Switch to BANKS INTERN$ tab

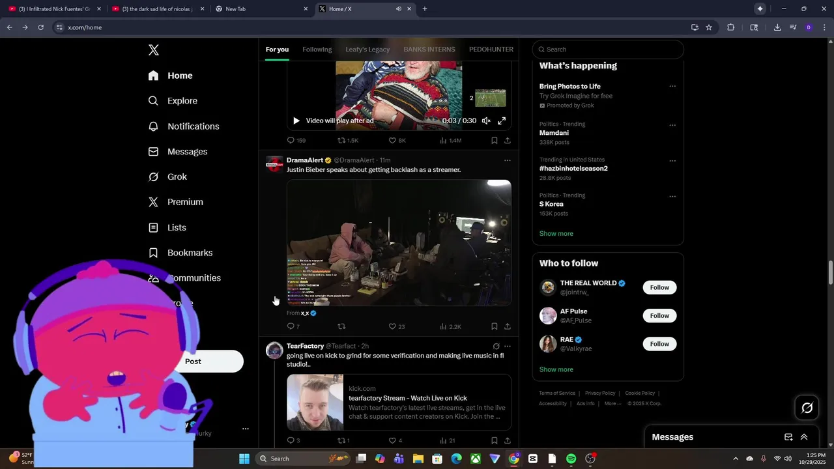point(429,50)
